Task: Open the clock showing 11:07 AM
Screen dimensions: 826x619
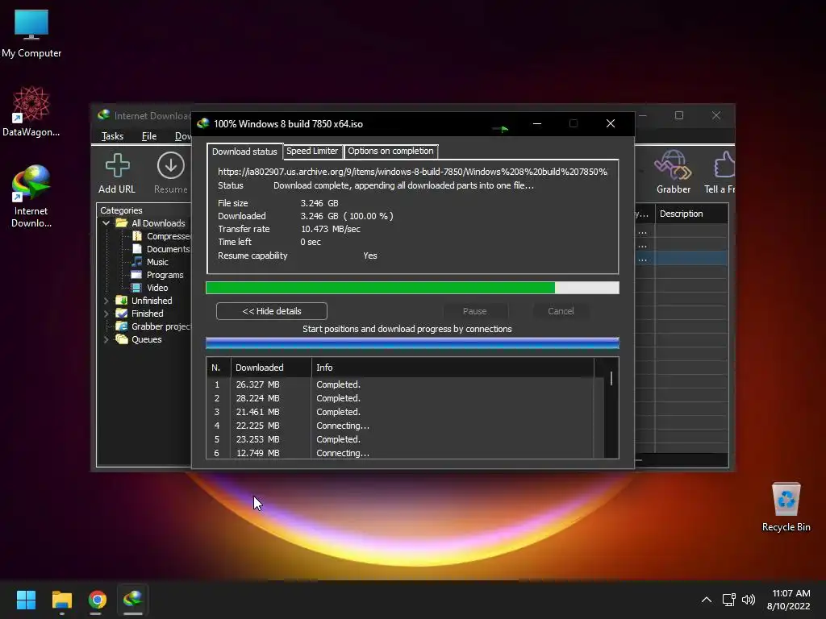Action: [788, 600]
